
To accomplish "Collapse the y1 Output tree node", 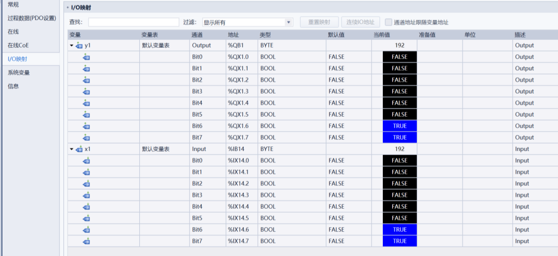I will (71, 45).
